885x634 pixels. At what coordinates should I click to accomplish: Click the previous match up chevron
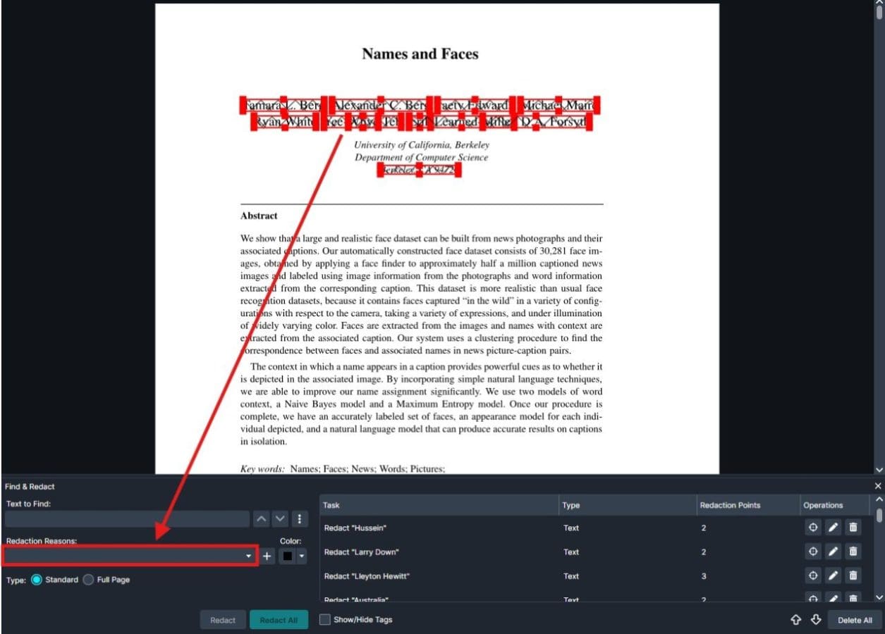click(x=262, y=518)
